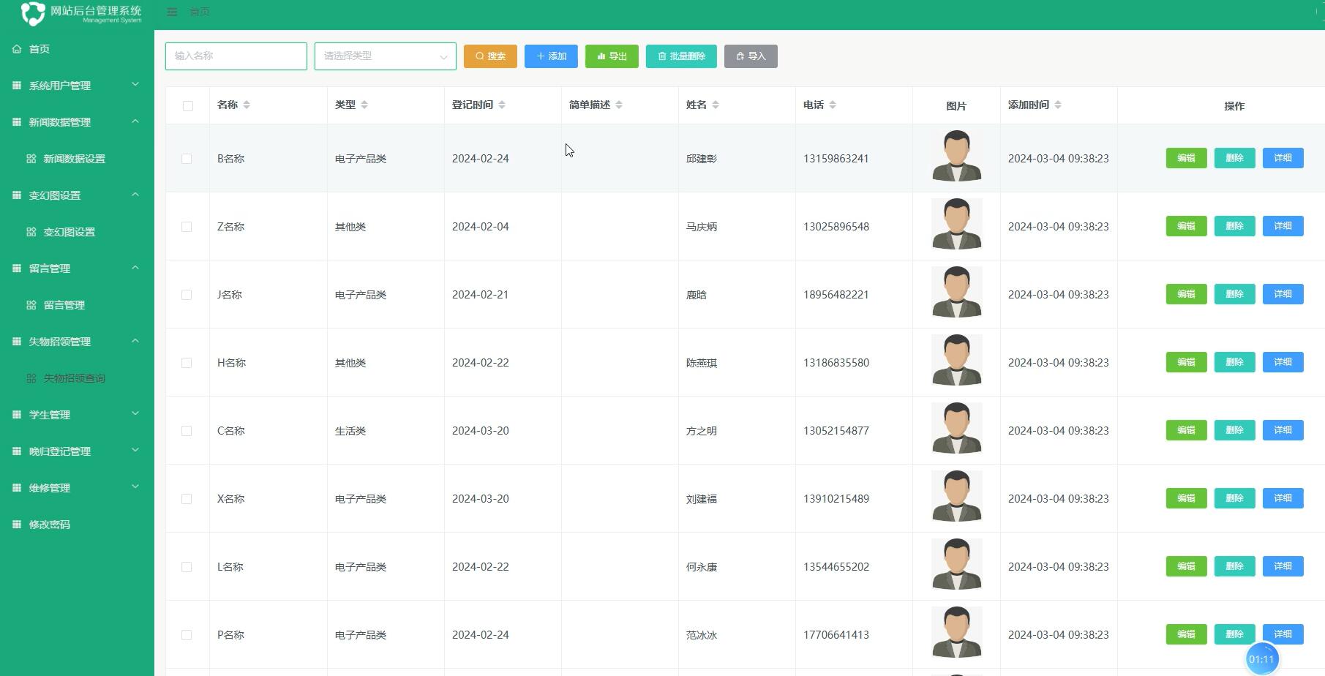Check the checkbox for B名称 row
Screen dimensions: 1325x676
pyautogui.click(x=187, y=158)
